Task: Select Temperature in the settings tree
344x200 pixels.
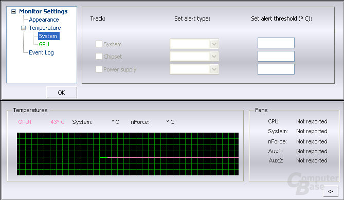Action: coord(45,28)
